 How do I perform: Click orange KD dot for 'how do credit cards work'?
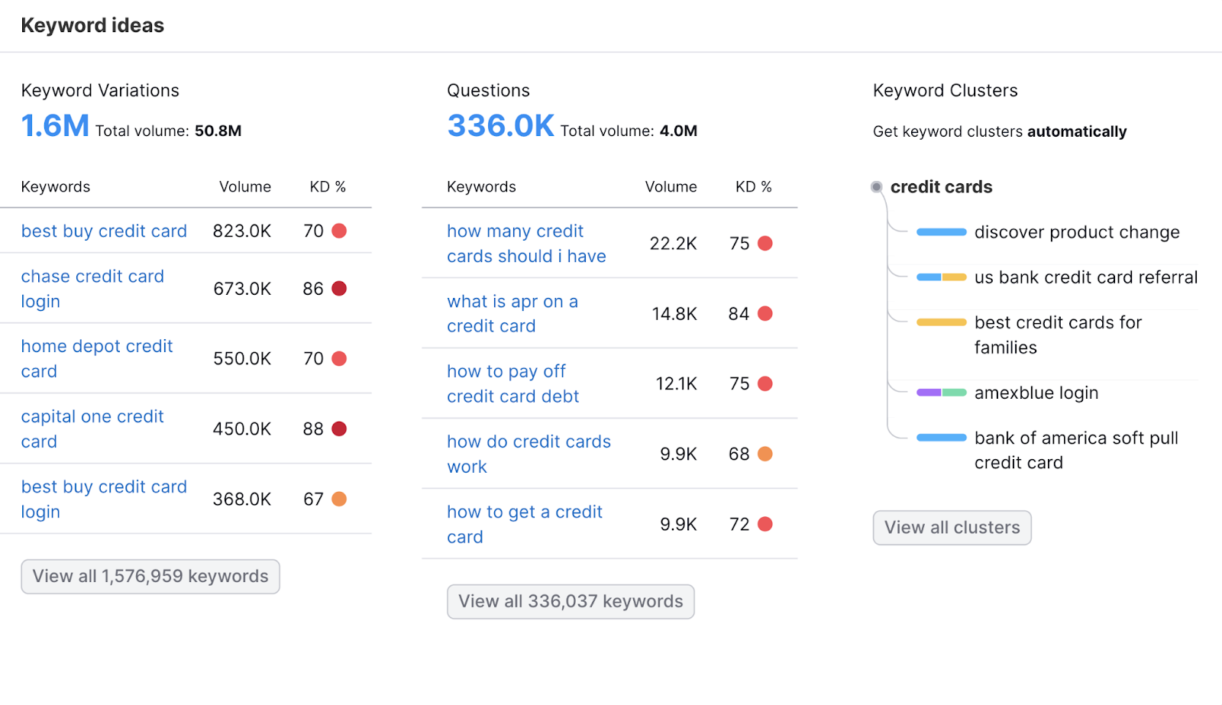point(765,454)
